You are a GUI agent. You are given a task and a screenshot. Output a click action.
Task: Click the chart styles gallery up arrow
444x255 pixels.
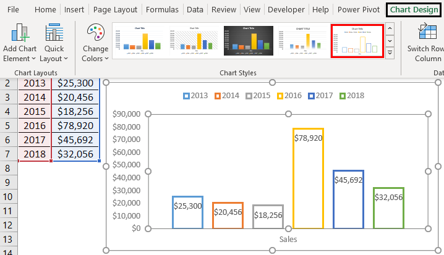(x=390, y=29)
